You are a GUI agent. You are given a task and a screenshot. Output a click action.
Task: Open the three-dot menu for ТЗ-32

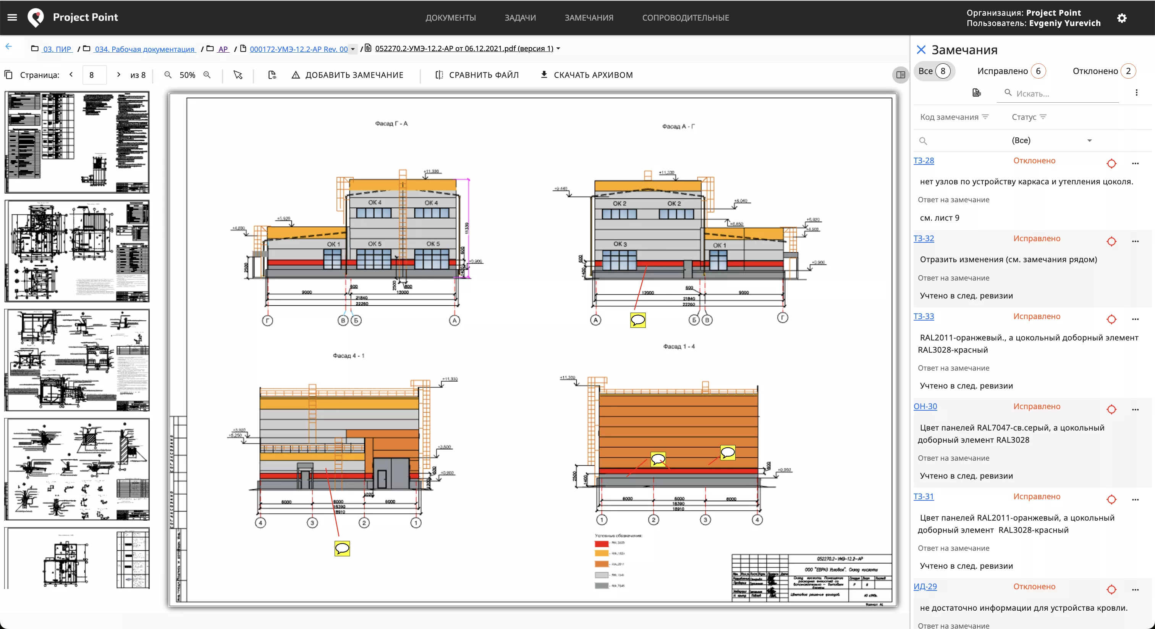pyautogui.click(x=1135, y=242)
